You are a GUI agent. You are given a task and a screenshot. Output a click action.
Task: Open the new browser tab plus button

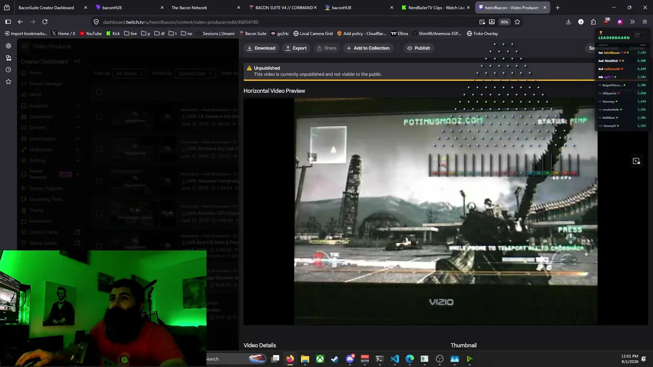pyautogui.click(x=557, y=8)
